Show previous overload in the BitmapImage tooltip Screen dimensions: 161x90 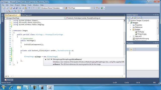46,59
